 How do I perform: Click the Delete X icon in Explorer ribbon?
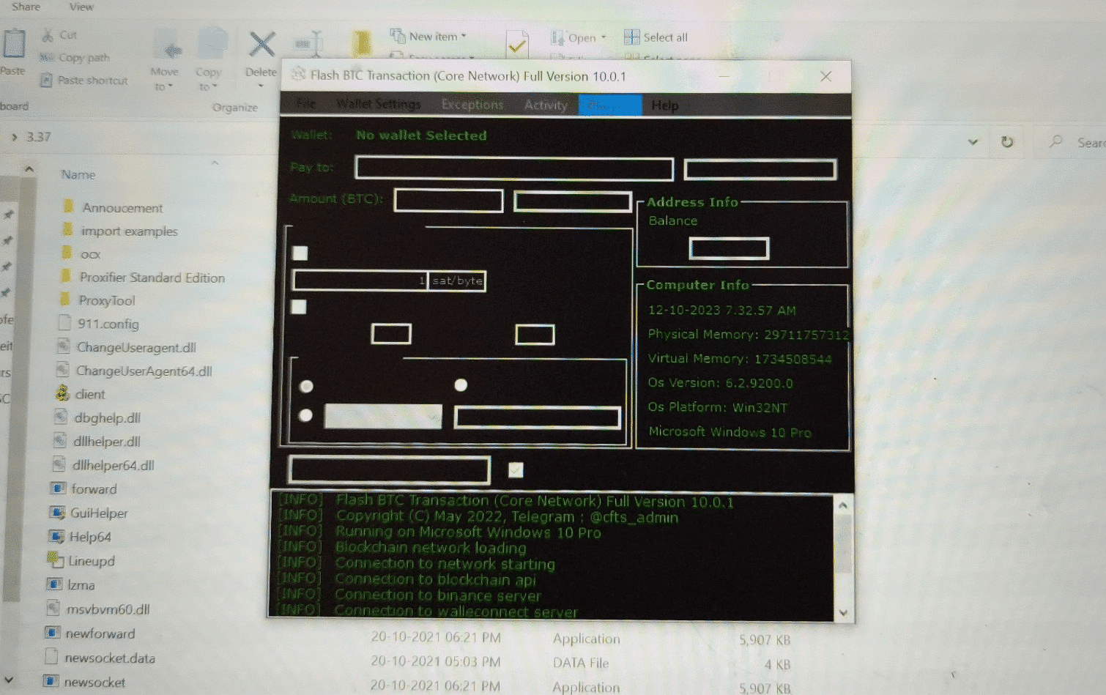tap(261, 45)
